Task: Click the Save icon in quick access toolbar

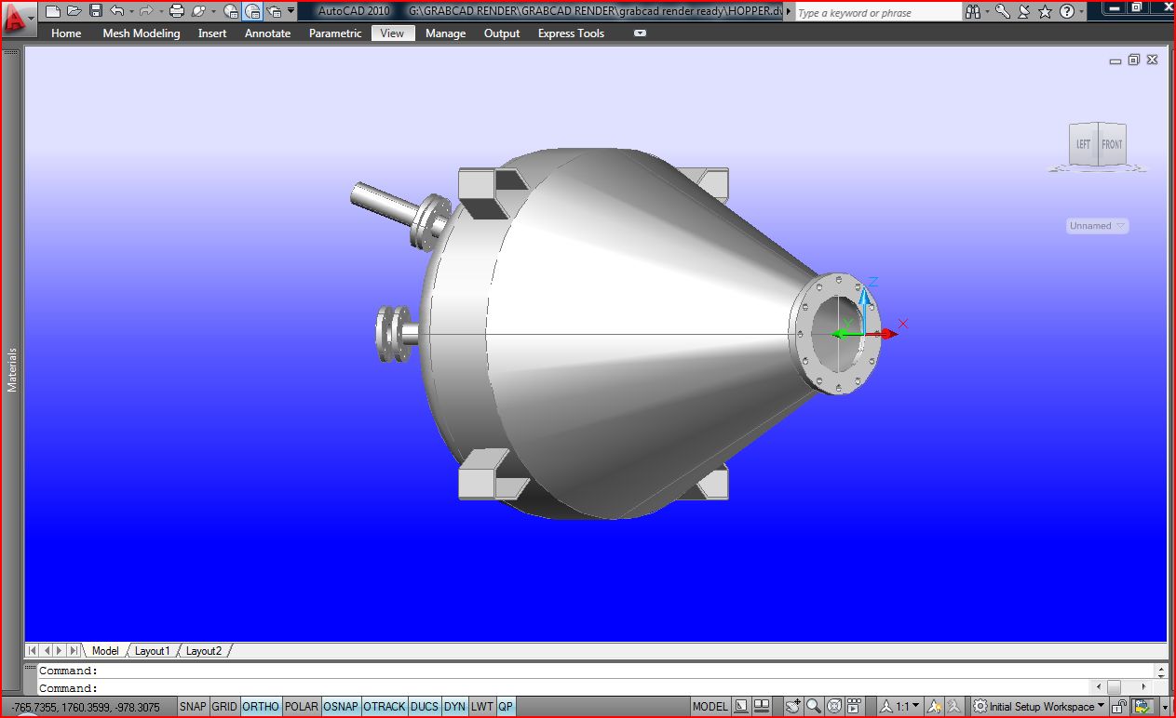Action: 95,11
